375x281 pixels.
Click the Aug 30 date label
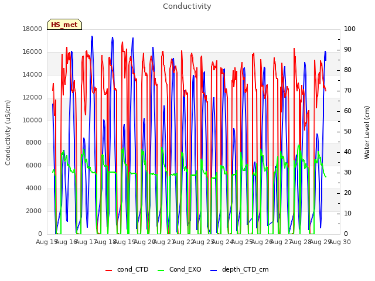340,242
